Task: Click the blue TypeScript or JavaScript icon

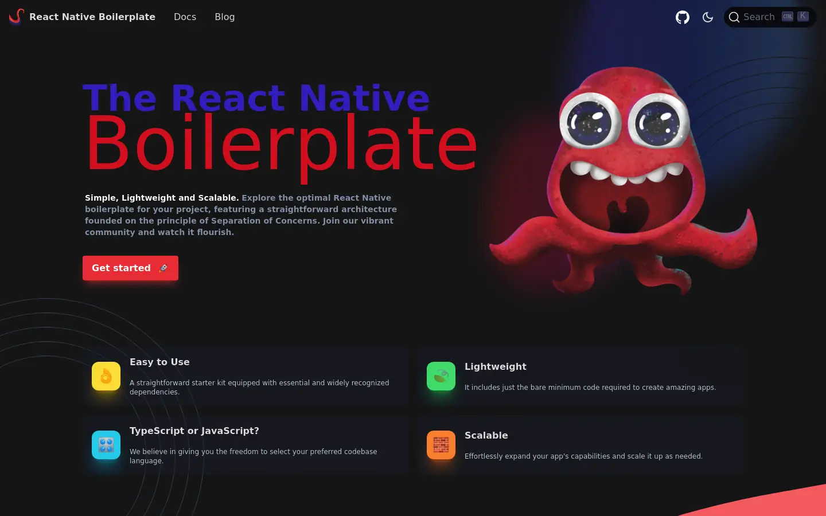Action: [x=106, y=445]
